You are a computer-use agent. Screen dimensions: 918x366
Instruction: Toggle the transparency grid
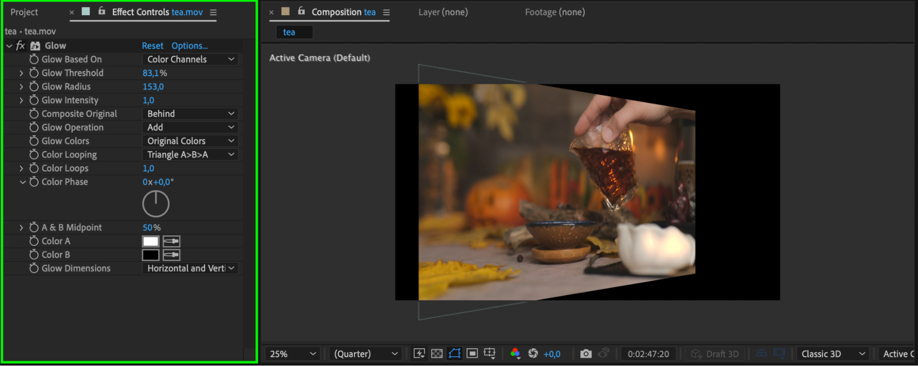click(437, 354)
